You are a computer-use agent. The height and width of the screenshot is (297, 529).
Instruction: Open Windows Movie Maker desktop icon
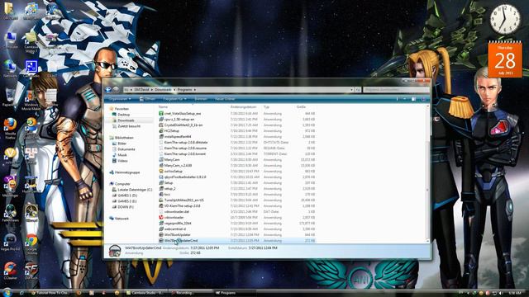click(x=31, y=101)
